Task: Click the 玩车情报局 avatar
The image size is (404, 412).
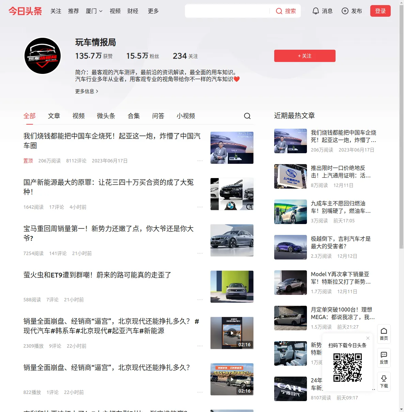Action: click(x=43, y=56)
